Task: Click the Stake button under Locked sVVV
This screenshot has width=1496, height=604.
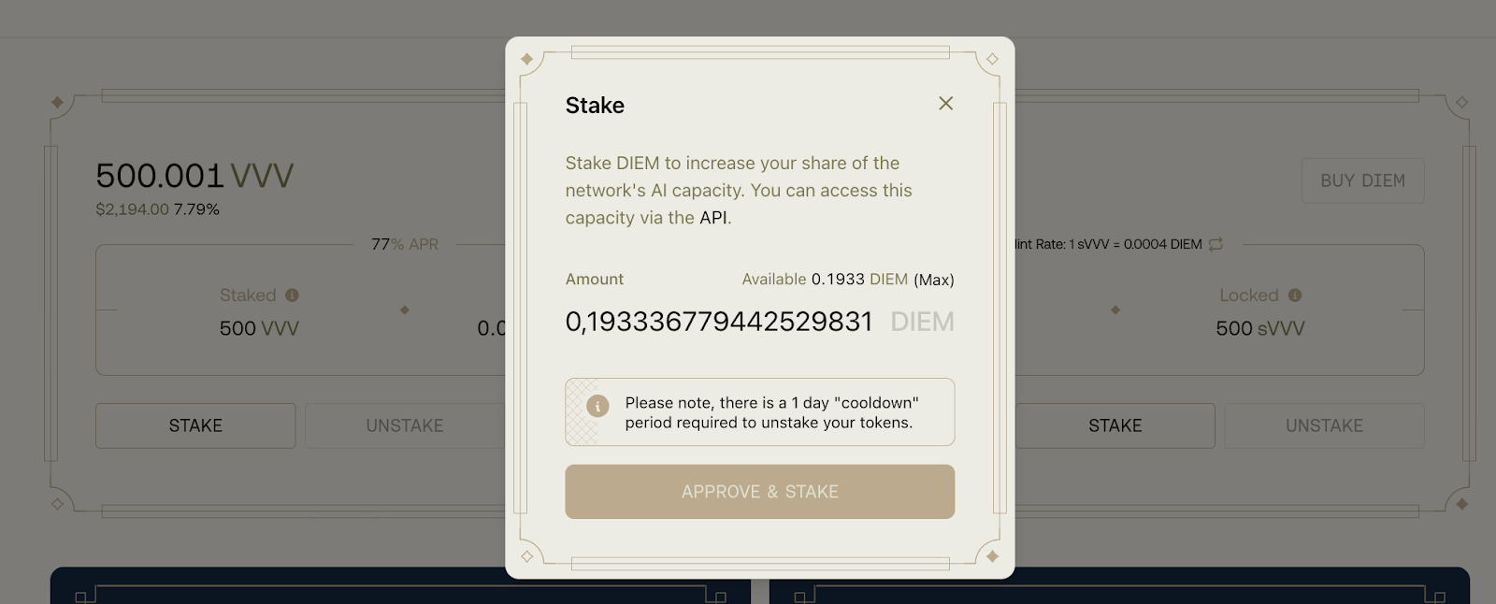Action: click(1115, 425)
